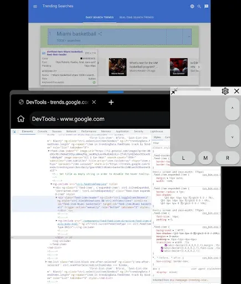Viewport: 241px width, 284px height.
Task: Click the feedback icon in blue header
Action: coord(206,7)
